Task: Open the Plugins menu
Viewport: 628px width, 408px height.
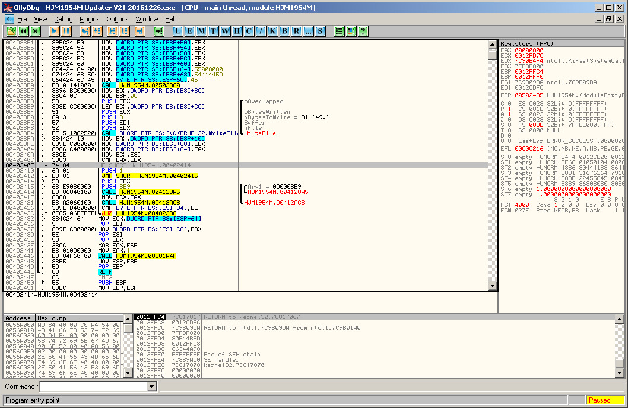Action: tap(90, 19)
